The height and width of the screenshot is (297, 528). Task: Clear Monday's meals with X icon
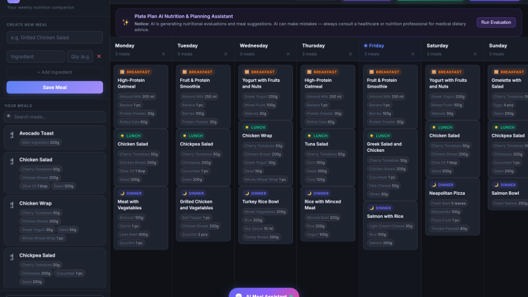[x=163, y=54]
